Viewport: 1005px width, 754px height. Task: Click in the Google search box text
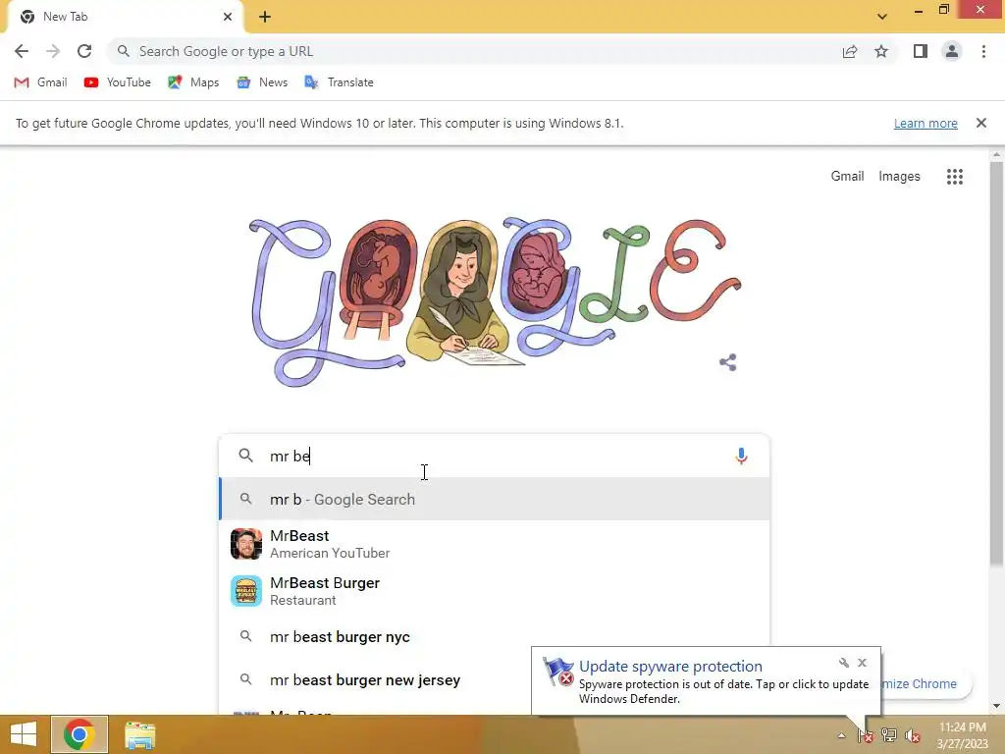494,456
